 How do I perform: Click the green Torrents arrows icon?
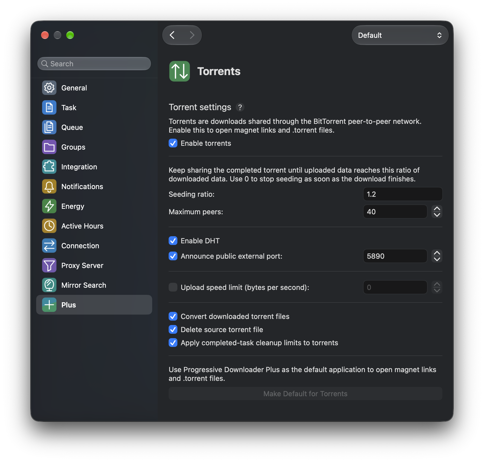(180, 71)
